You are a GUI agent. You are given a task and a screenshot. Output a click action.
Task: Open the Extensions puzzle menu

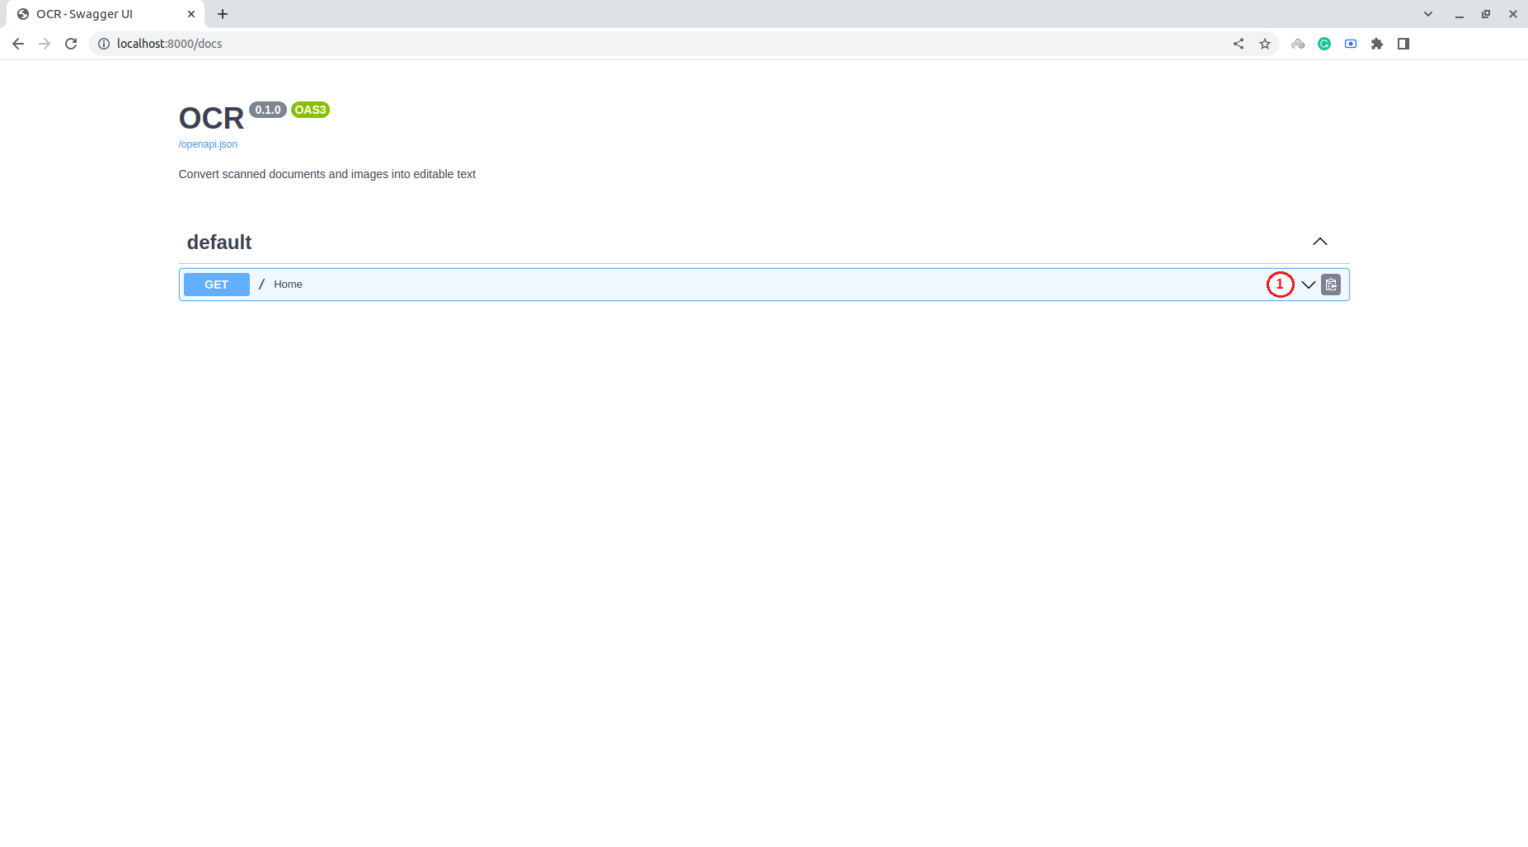click(1377, 44)
